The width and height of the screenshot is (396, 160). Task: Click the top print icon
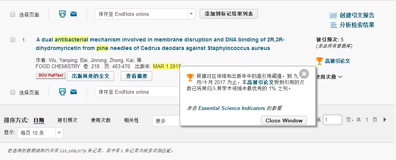pos(62,14)
